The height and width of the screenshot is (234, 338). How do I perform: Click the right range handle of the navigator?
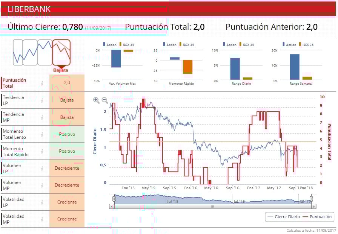click(x=312, y=199)
